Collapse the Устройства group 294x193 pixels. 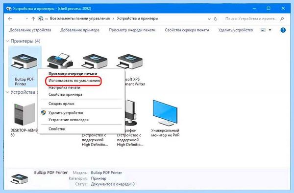coord(7,92)
